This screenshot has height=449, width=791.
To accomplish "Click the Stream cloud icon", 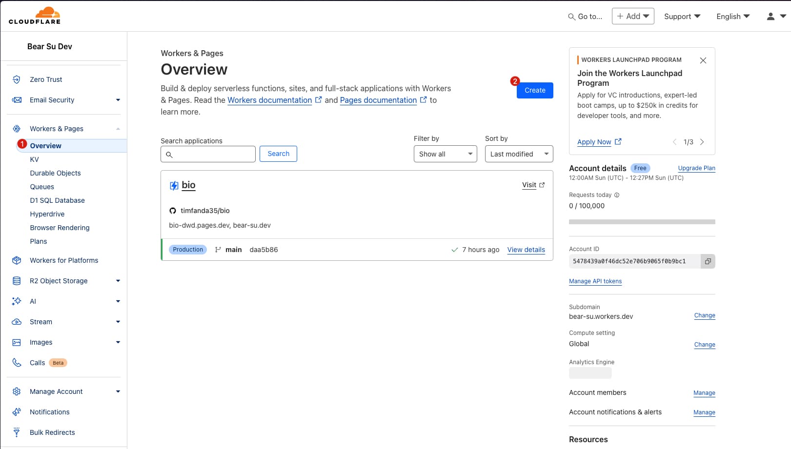I will [x=17, y=322].
